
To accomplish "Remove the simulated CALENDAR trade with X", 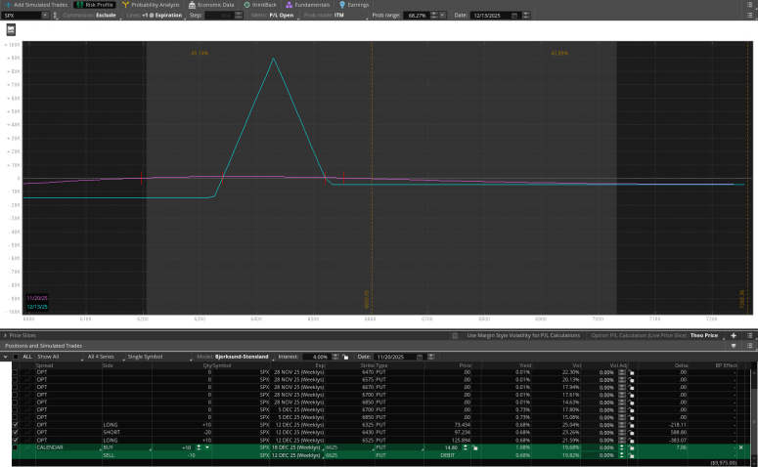I will pos(740,447).
